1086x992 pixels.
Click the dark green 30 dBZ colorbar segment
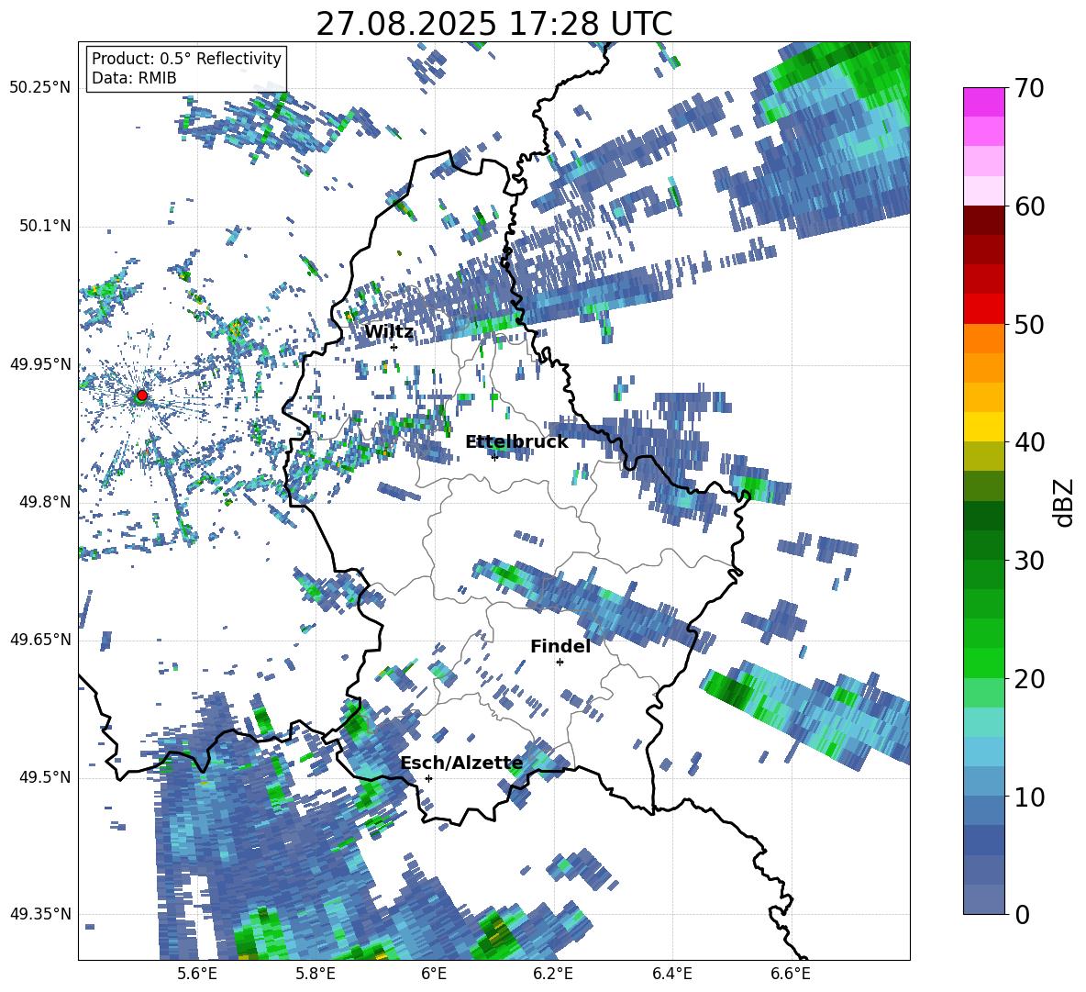click(983, 544)
